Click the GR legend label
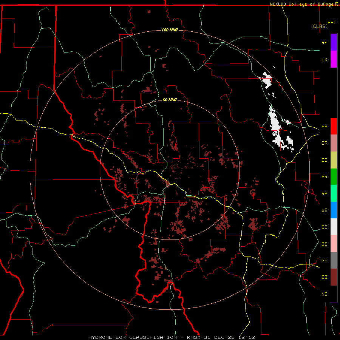The image size is (340, 340). (325, 143)
